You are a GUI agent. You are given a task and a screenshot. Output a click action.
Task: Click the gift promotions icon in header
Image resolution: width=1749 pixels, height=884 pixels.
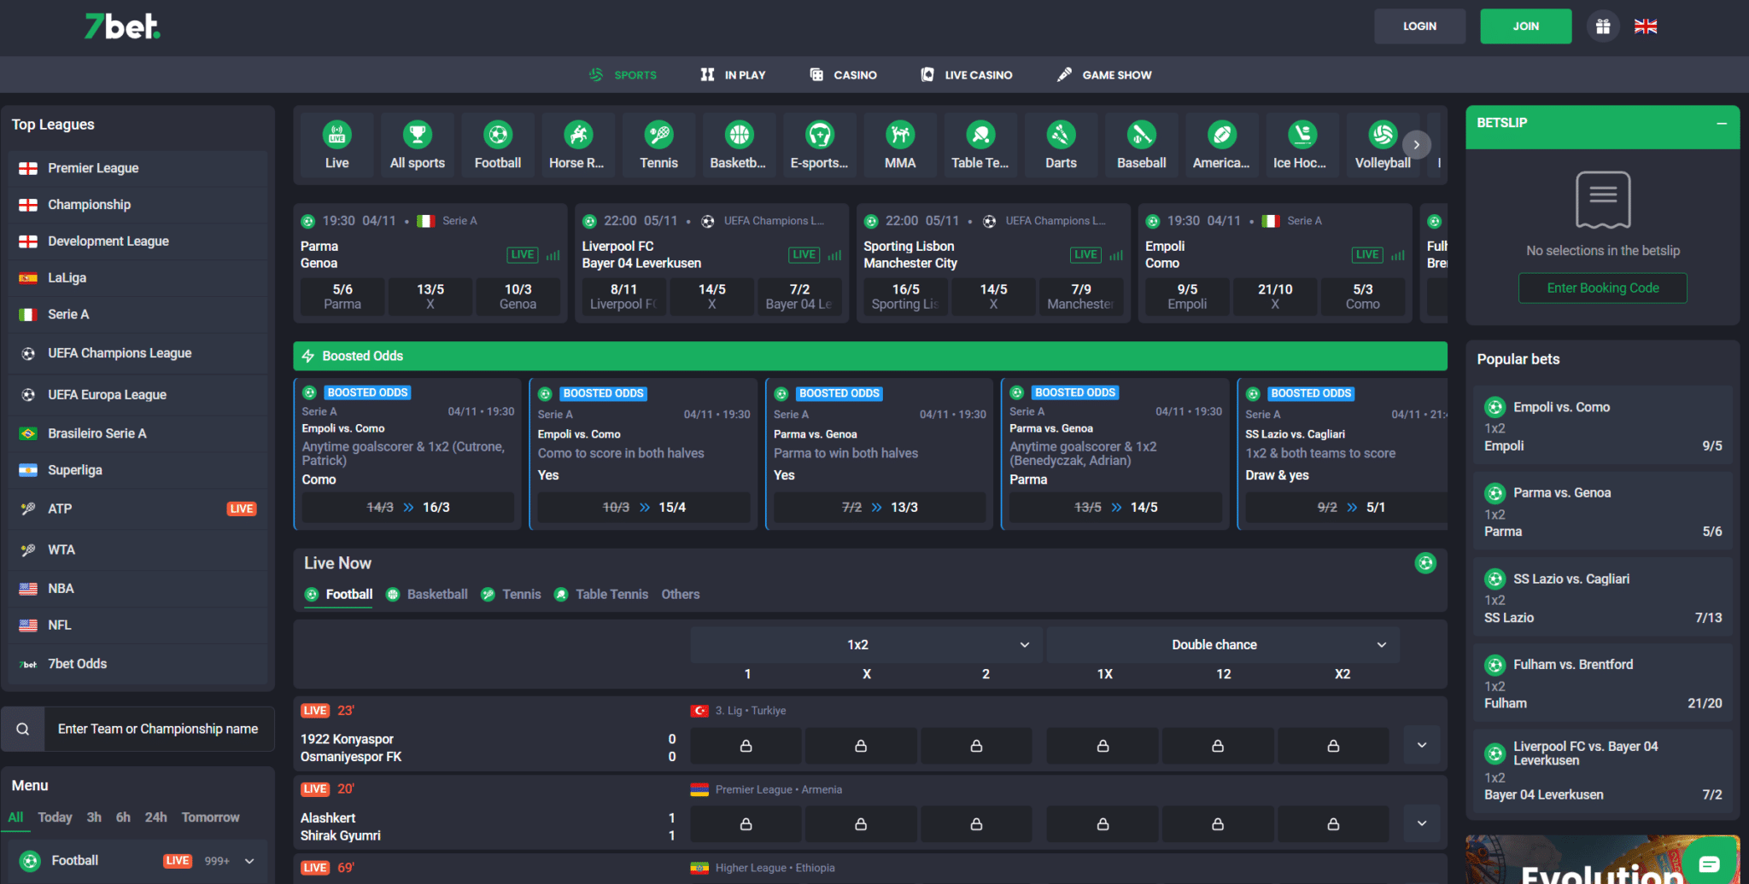pyautogui.click(x=1603, y=26)
